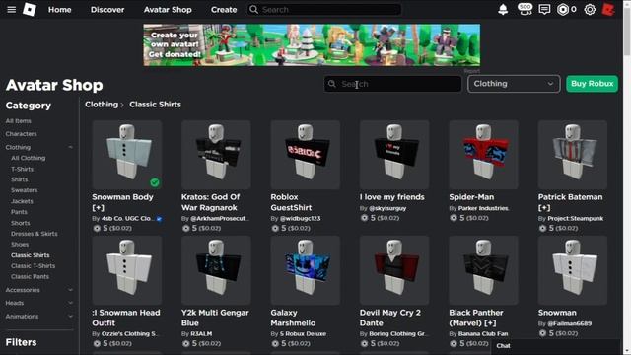Open creator Parker Industries link
The width and height of the screenshot is (631, 355).
[x=483, y=208]
